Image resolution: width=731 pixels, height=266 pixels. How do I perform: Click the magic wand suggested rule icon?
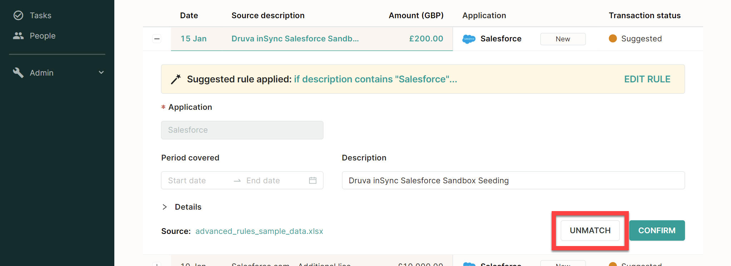pyautogui.click(x=176, y=79)
